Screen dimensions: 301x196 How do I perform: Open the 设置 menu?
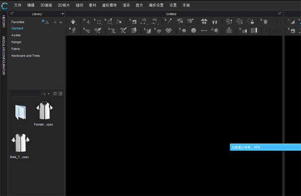click(173, 5)
